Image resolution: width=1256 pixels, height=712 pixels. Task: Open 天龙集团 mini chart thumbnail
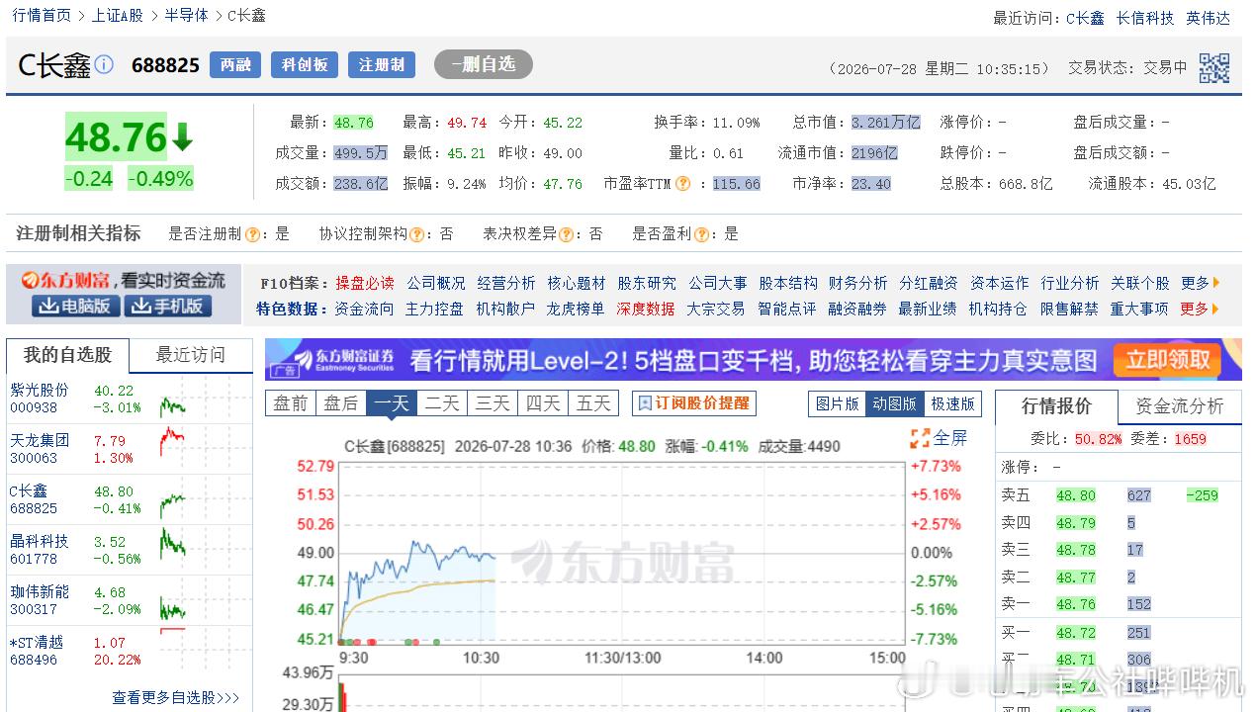pyautogui.click(x=173, y=439)
